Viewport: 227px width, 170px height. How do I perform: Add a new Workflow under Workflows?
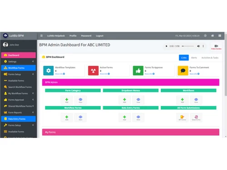[x=183, y=100]
